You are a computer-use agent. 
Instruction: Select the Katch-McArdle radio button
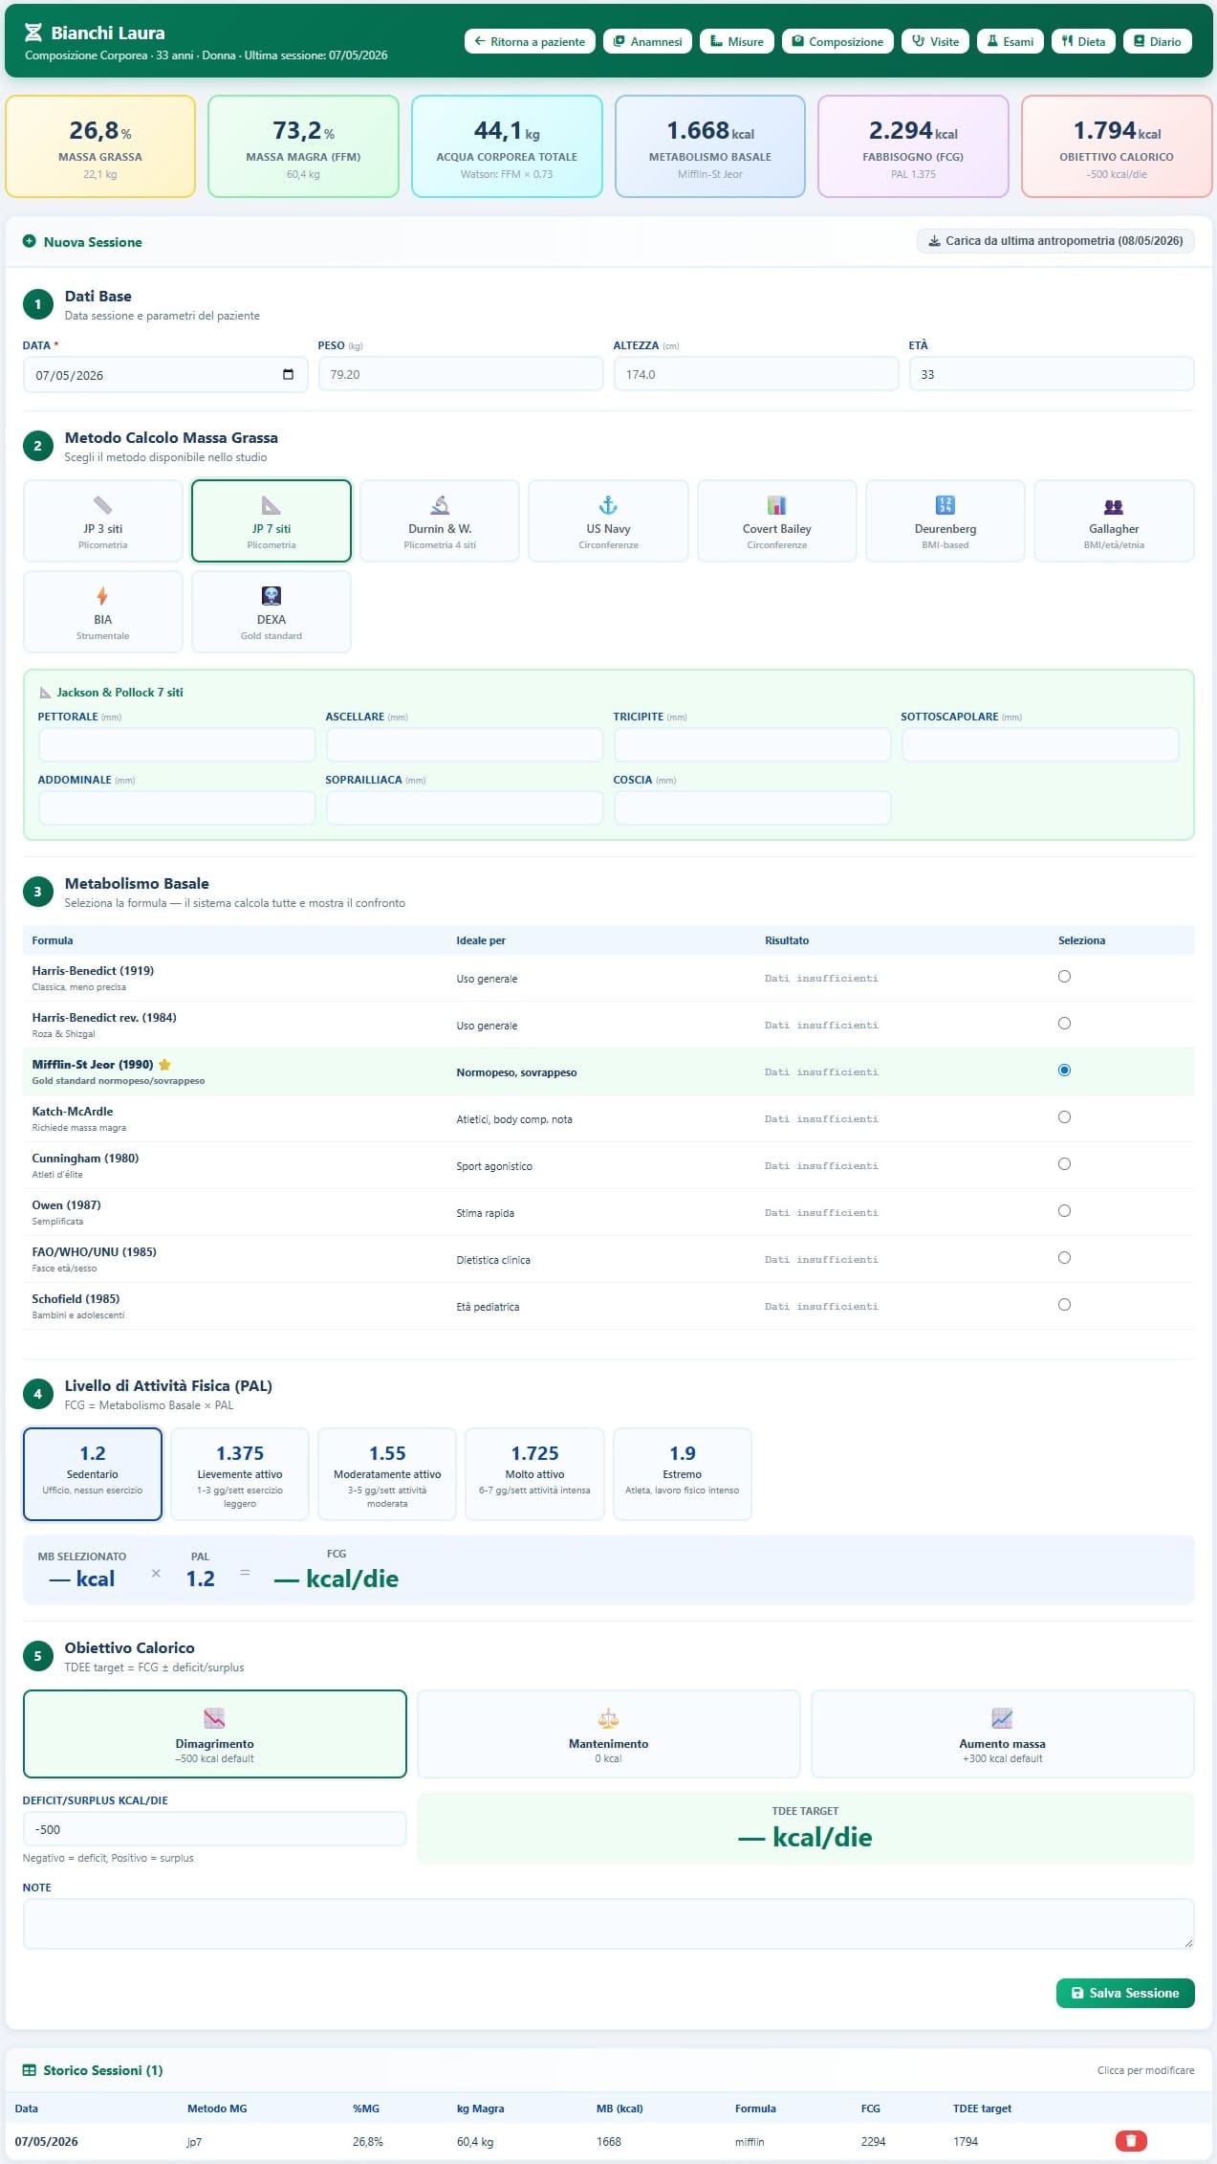point(1064,1117)
